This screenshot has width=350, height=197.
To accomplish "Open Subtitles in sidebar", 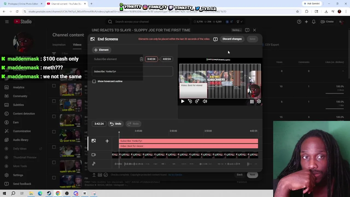I will point(18,105).
